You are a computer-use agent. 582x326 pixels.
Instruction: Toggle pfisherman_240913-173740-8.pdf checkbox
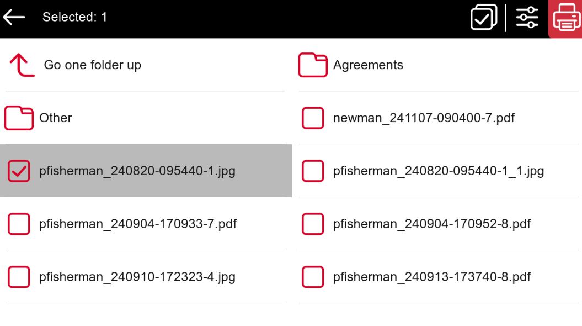click(313, 277)
